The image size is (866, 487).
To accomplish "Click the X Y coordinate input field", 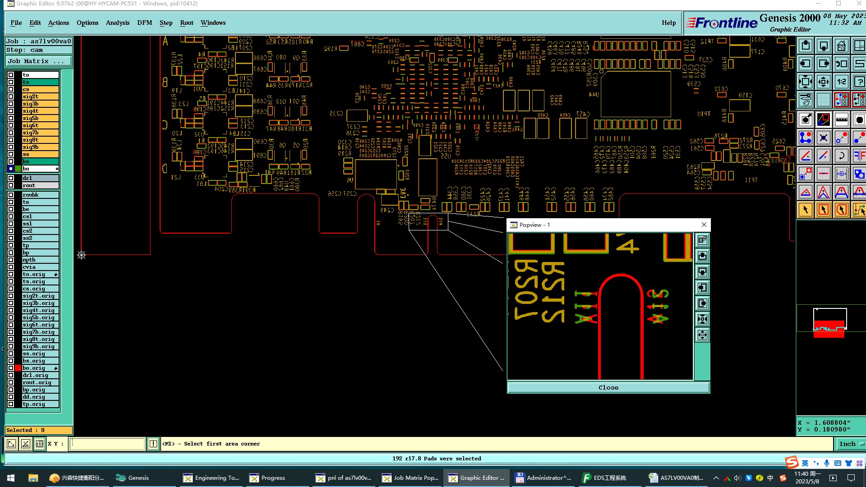I will point(107,444).
